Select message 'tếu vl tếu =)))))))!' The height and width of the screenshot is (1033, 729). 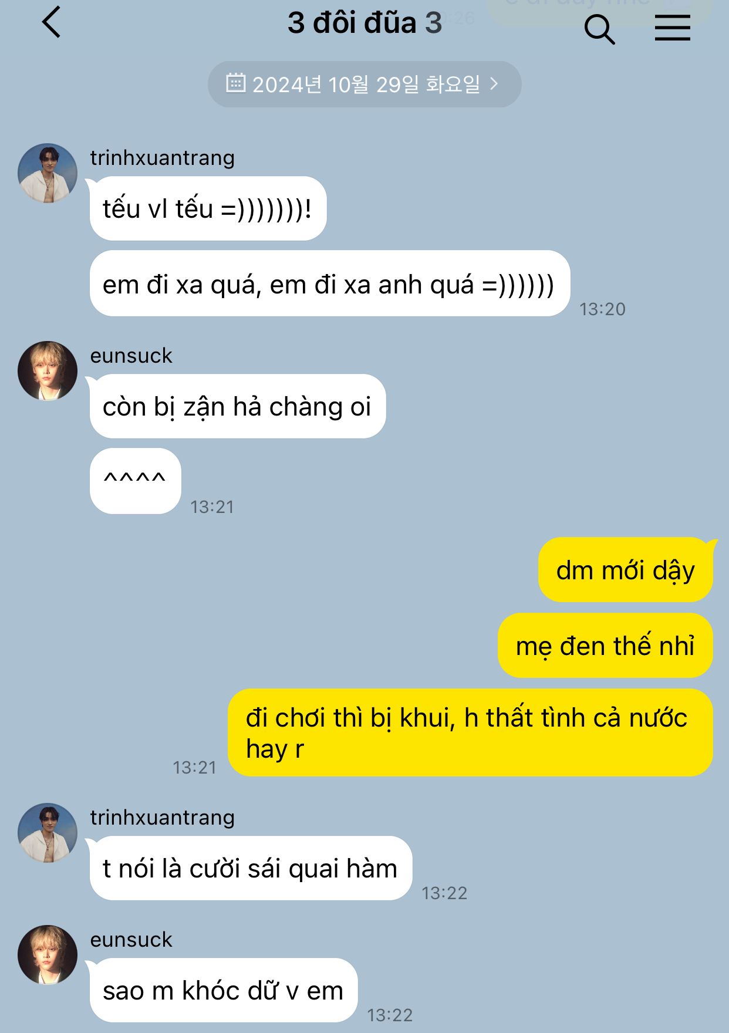(208, 208)
